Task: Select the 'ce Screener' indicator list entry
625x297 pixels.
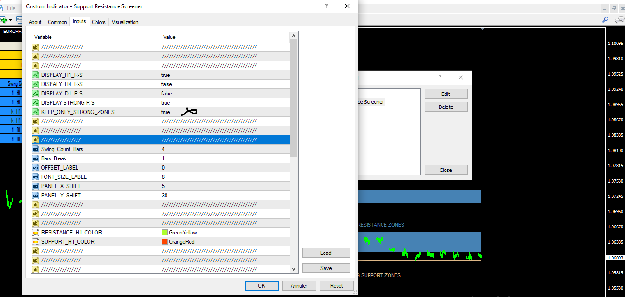Action: coord(371,102)
